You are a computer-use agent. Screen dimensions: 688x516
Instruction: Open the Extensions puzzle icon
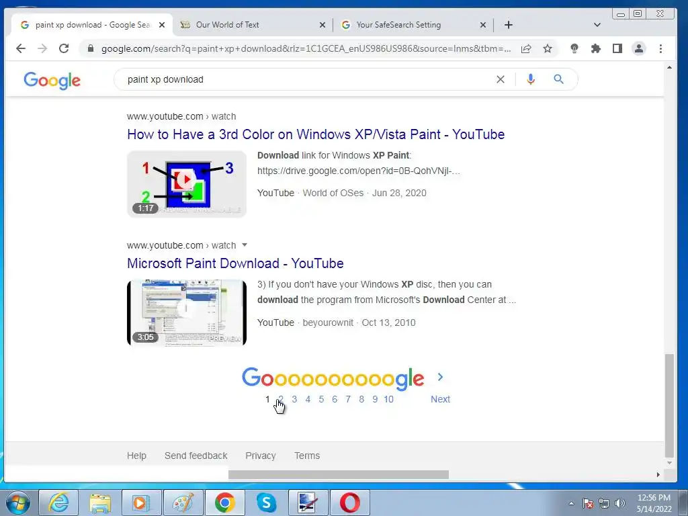tap(595, 48)
